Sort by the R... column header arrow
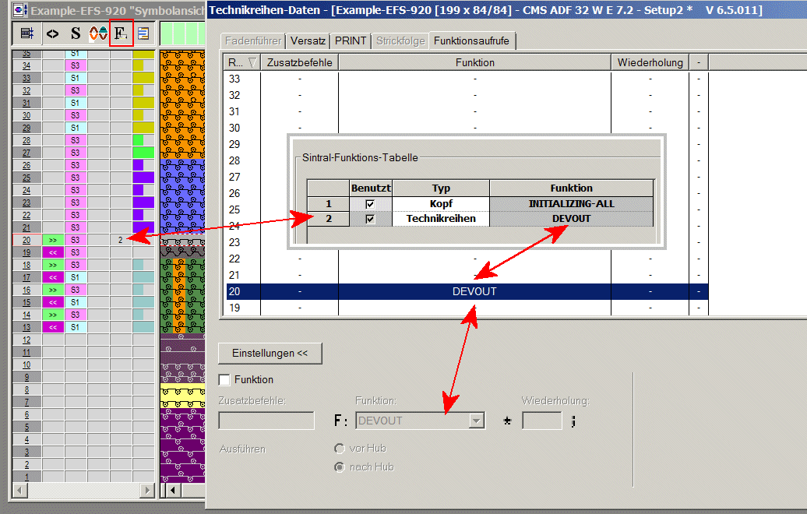Image resolution: width=807 pixels, height=514 pixels. point(251,62)
